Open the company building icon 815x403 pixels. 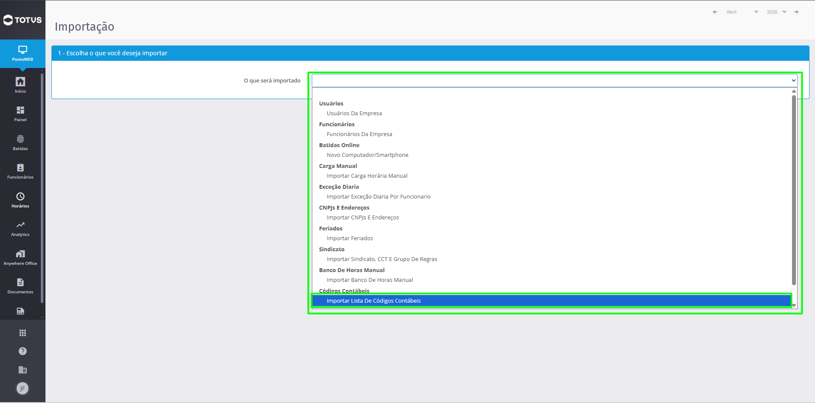(23, 370)
